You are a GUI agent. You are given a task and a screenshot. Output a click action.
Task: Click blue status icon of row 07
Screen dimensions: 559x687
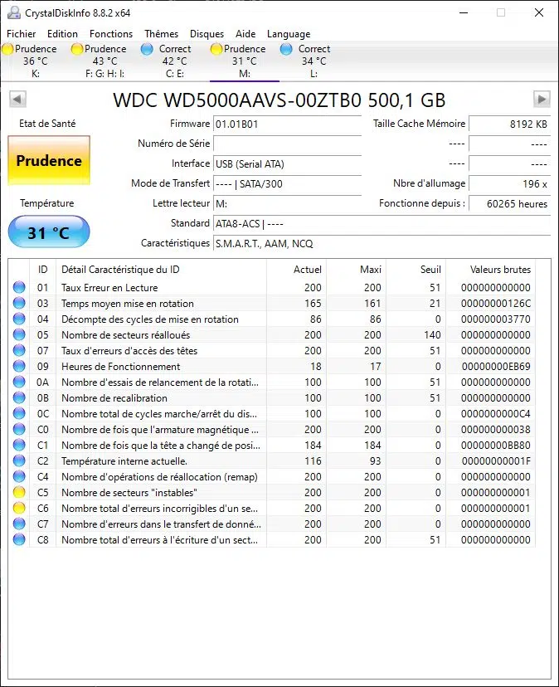(19, 350)
